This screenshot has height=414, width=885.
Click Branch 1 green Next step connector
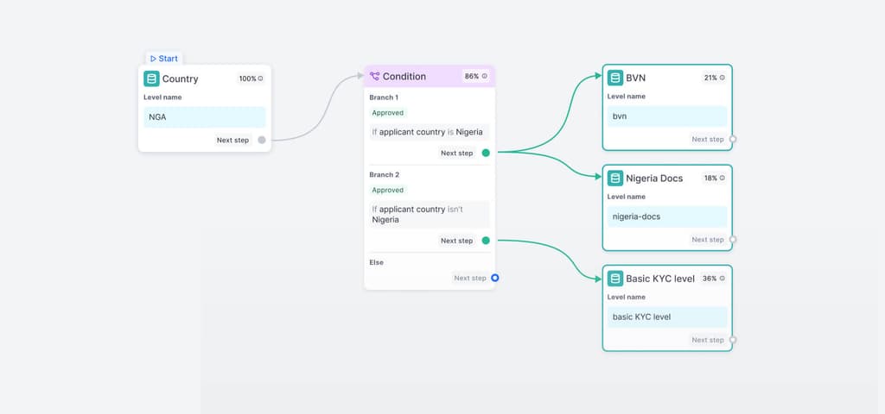coord(486,153)
